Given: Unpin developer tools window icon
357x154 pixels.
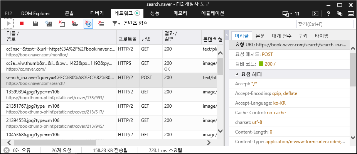Looking at the screenshot, I should point(340,14).
